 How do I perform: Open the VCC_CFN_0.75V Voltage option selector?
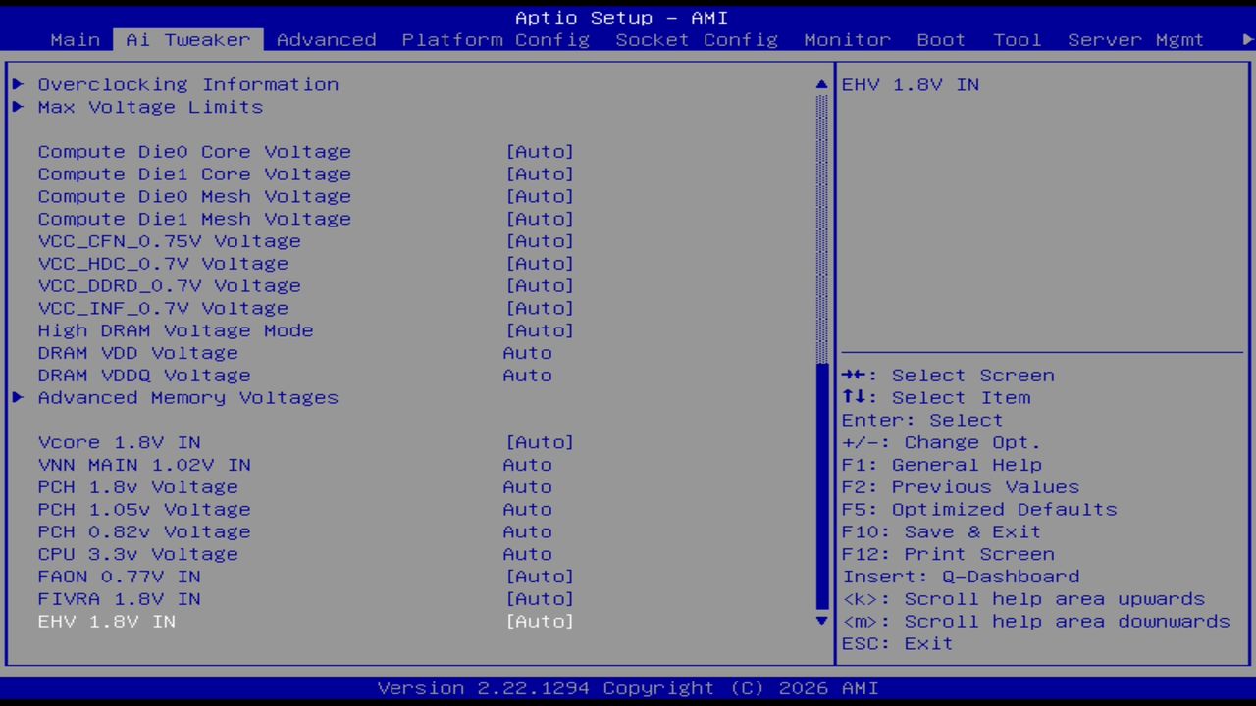[540, 240]
